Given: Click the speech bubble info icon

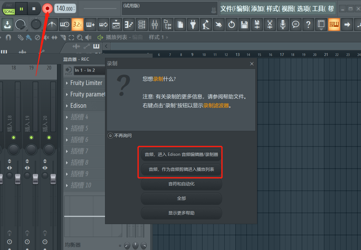Looking at the screenshot, I should [296, 24].
